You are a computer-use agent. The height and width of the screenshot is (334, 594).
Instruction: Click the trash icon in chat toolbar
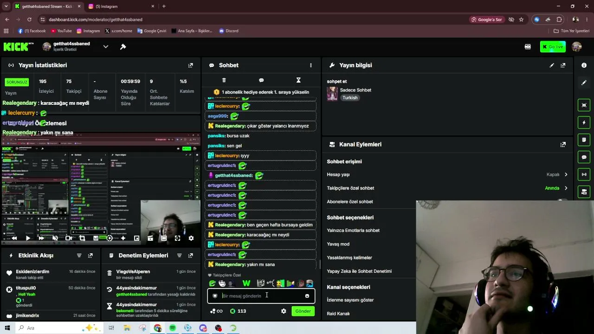[224, 80]
